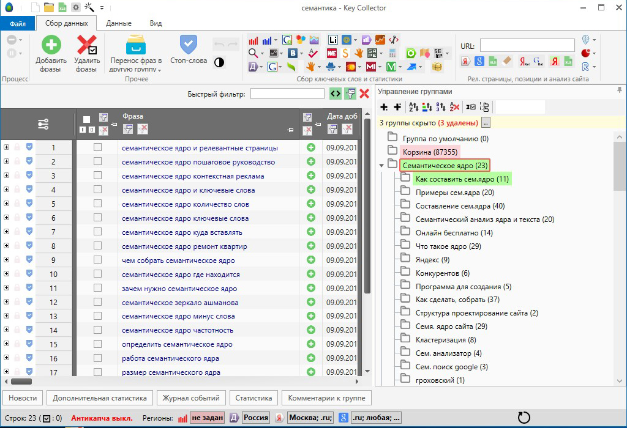Switch to the 'Данные' ribbon tab
Screen dimensions: 627x428
click(x=119, y=23)
